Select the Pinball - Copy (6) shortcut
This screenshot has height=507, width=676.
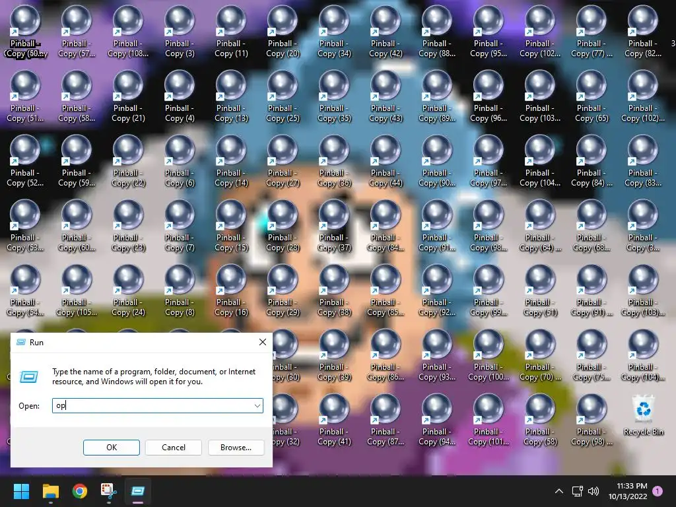click(180, 161)
